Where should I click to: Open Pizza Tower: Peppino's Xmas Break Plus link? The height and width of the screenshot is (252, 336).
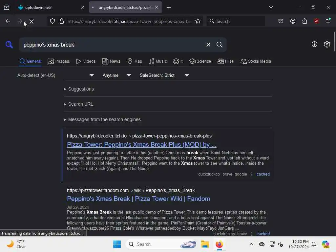[x=142, y=145]
